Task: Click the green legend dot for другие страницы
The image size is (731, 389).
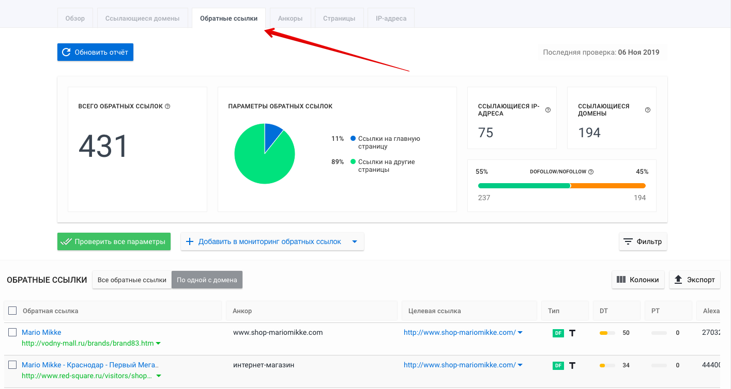Action: click(x=353, y=161)
